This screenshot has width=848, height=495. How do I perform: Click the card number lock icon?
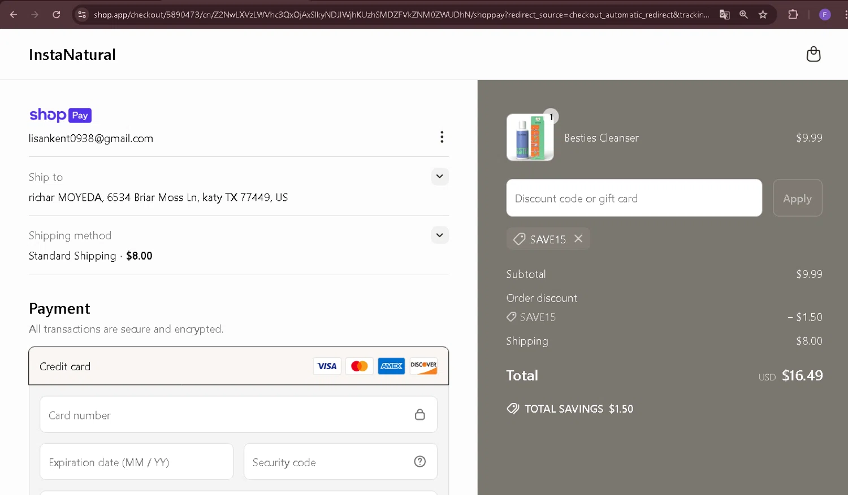click(420, 415)
